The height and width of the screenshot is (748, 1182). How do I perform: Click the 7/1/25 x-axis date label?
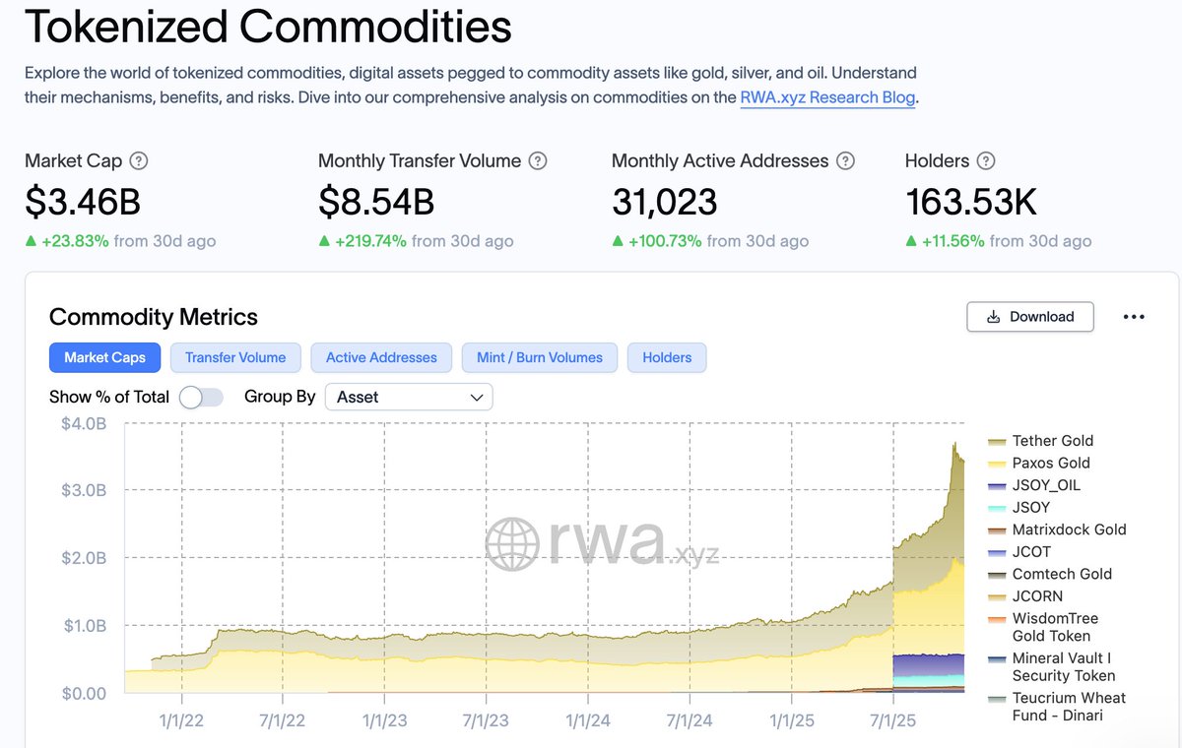892,721
